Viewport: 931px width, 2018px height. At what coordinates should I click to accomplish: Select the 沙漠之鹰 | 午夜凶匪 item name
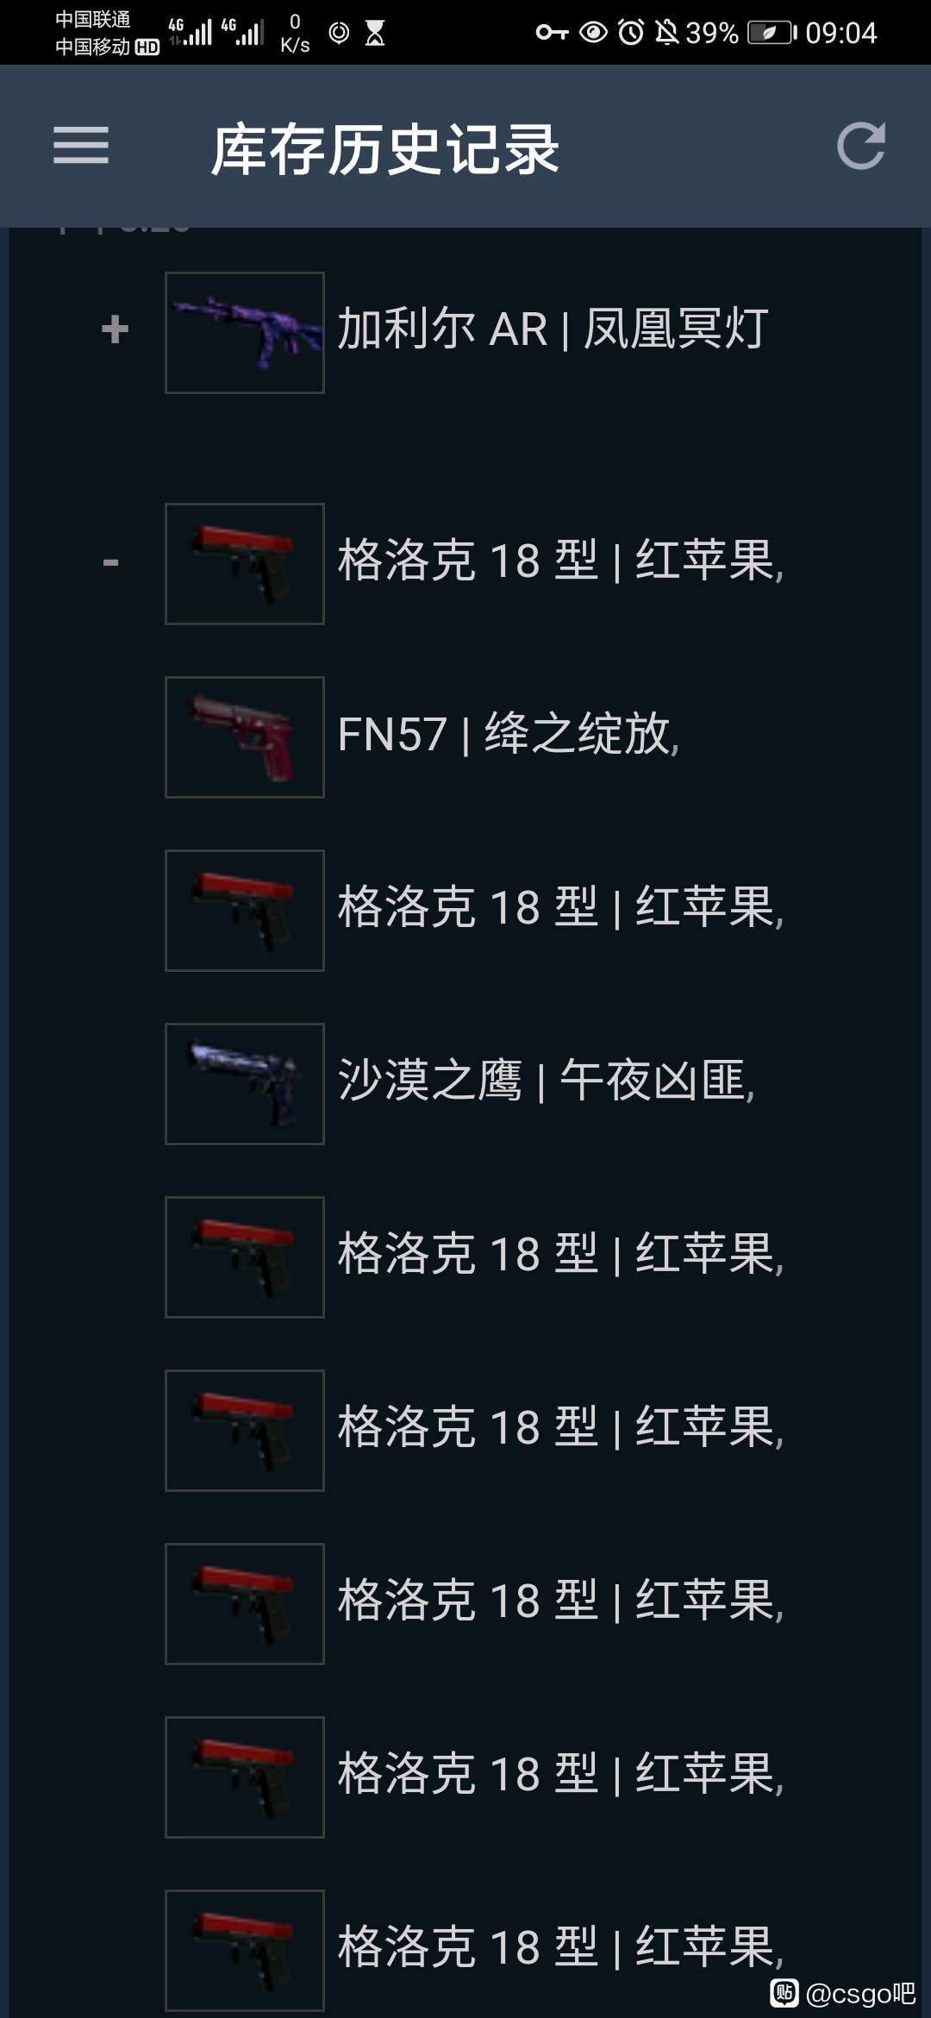[x=547, y=1081]
